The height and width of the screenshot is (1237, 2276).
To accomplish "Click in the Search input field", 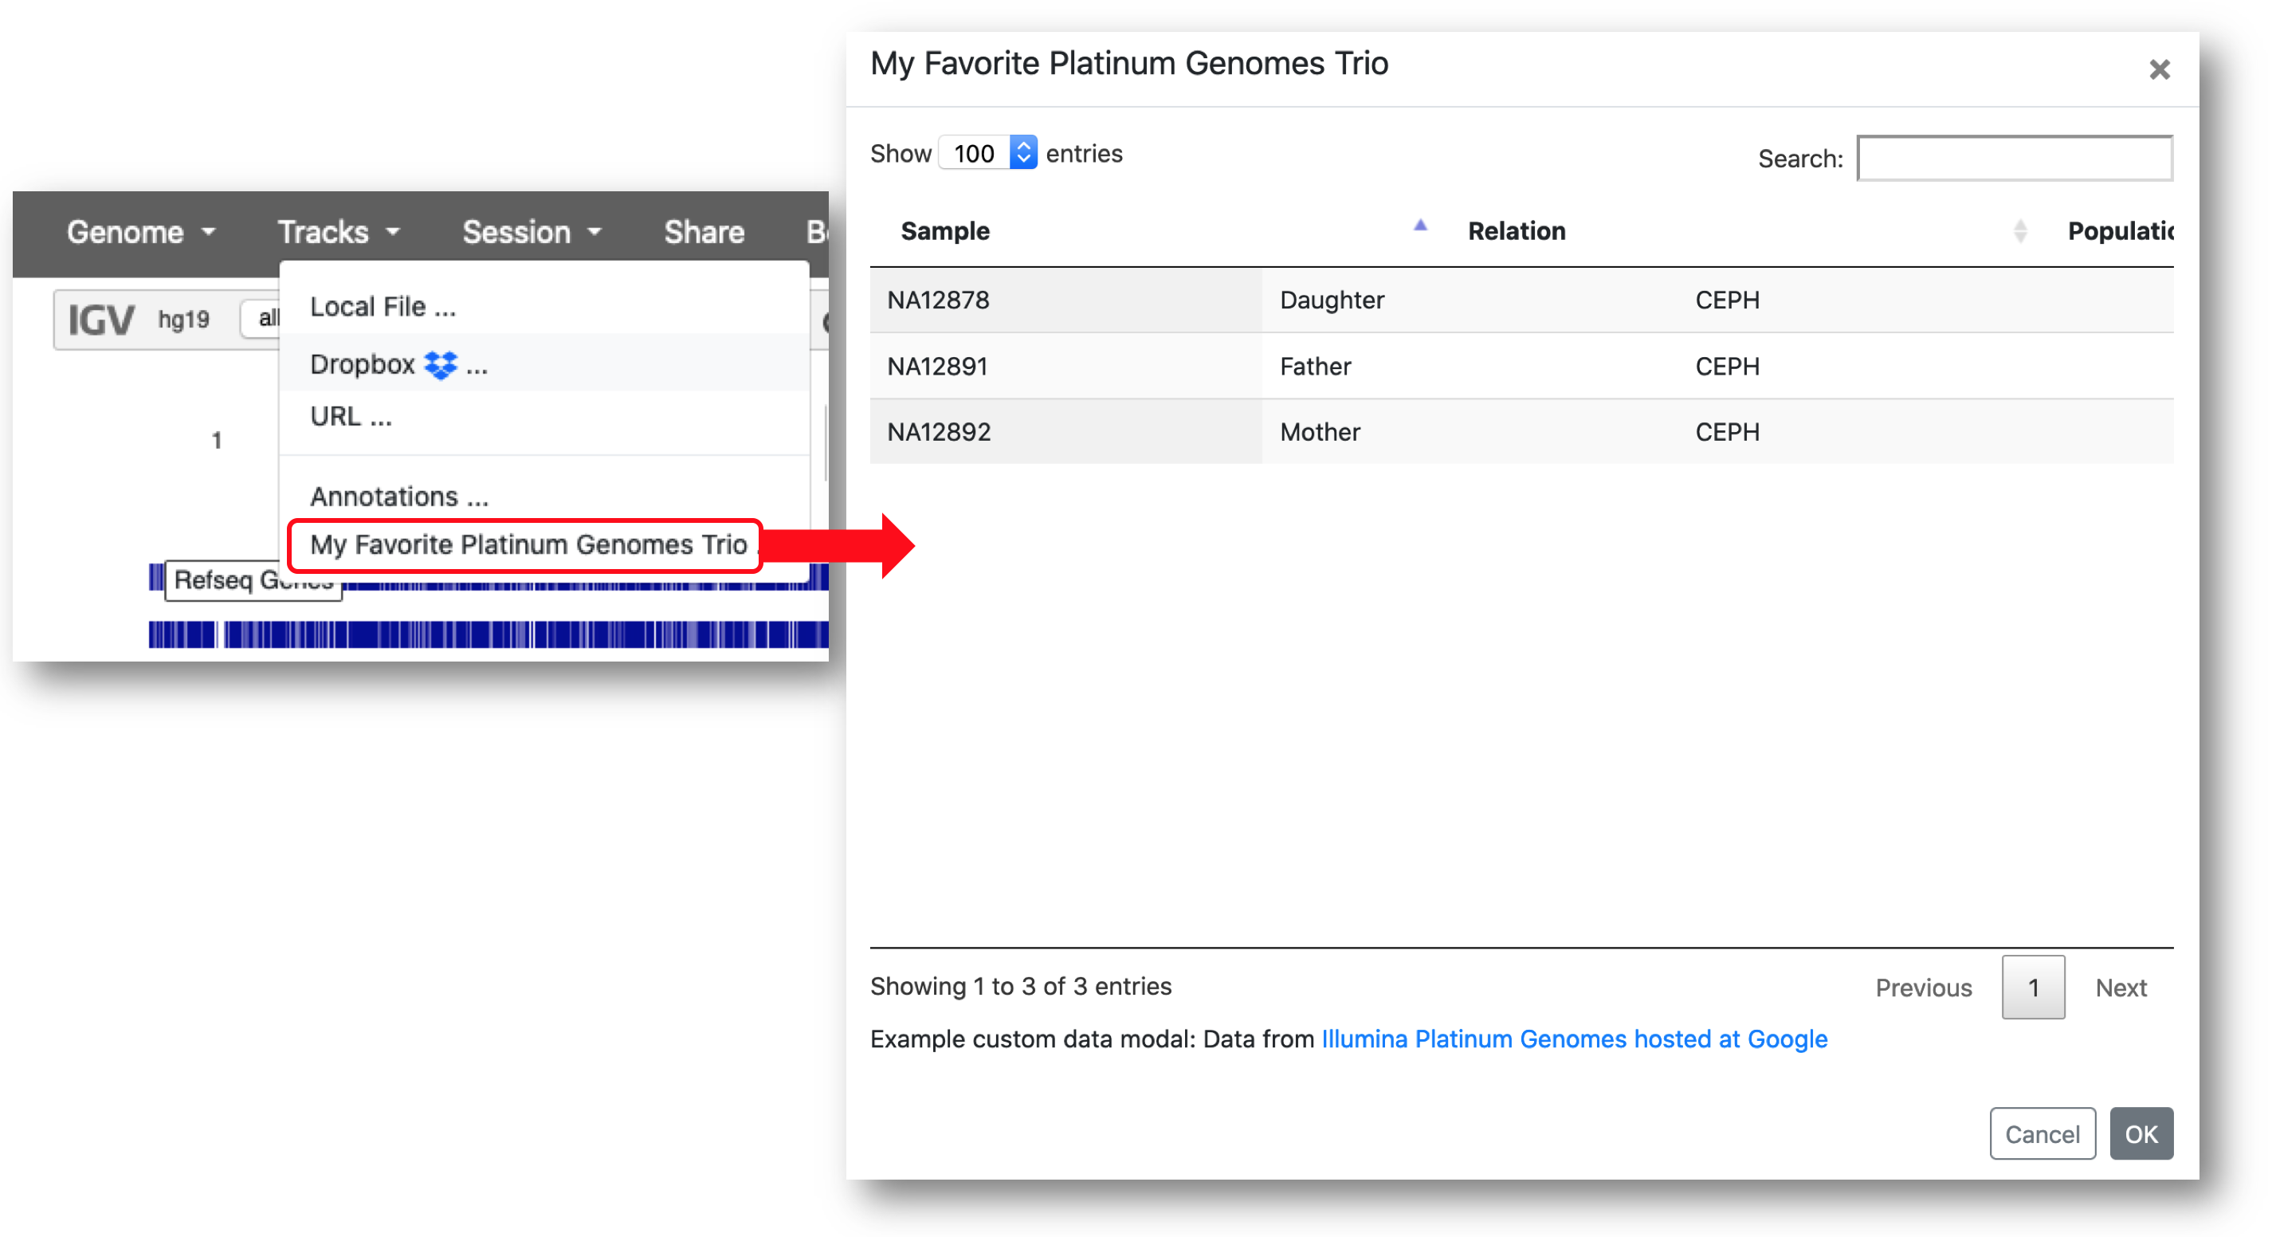I will tap(2014, 158).
